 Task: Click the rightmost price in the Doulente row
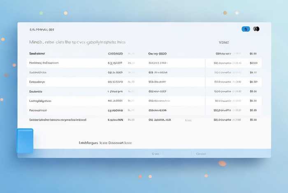coord(253,91)
